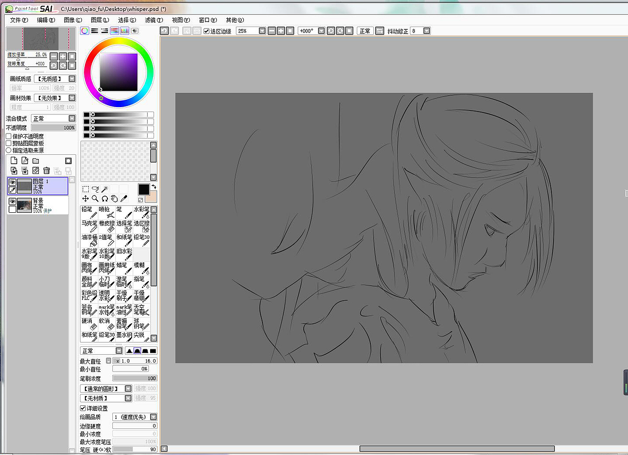Open the 视图 menu

point(181,20)
